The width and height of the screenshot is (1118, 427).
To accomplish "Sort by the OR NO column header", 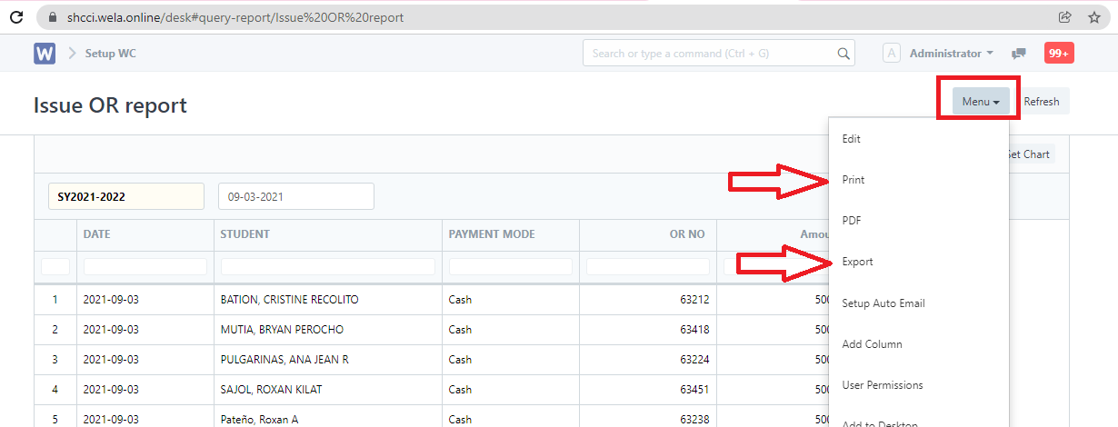I will click(x=686, y=234).
